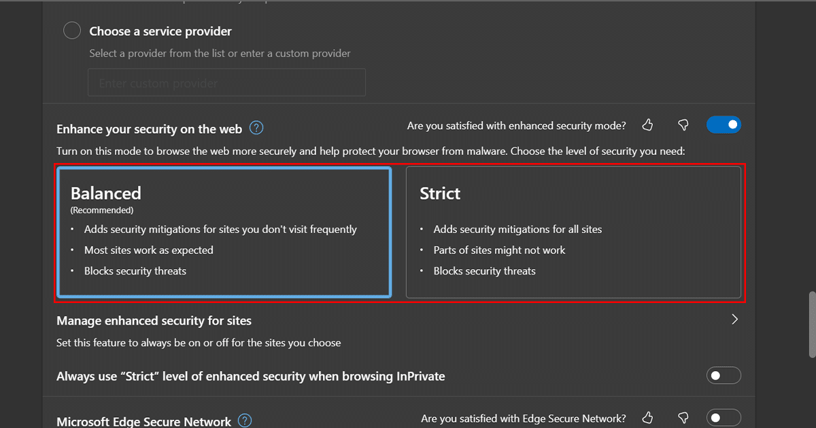Click Set this feature to always description text

(x=199, y=342)
